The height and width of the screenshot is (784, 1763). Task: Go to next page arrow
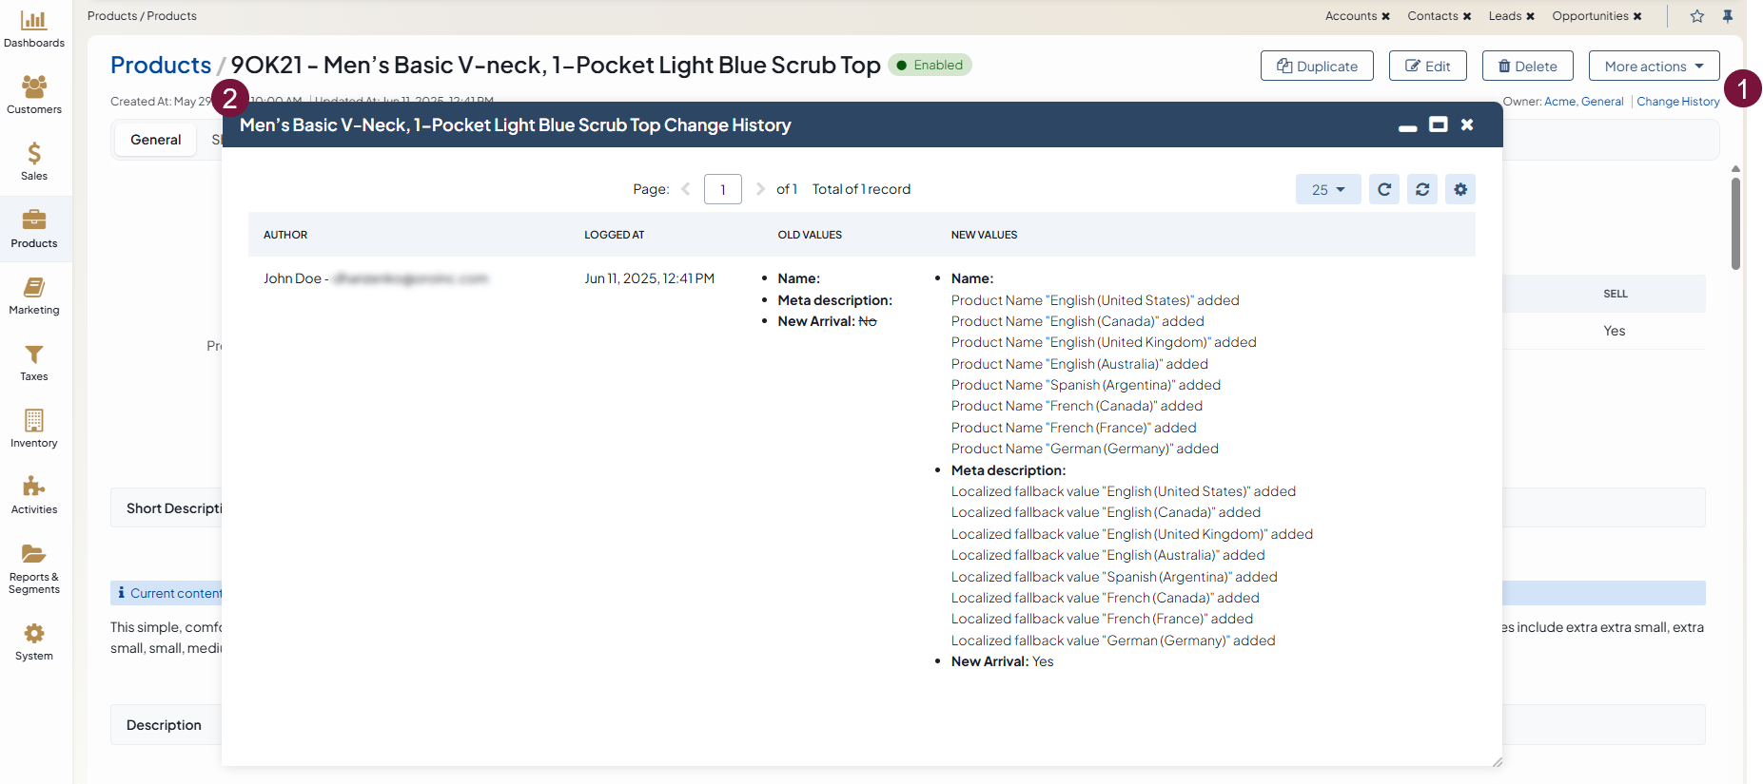pos(760,189)
